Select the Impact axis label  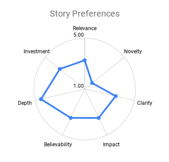[x=111, y=145]
